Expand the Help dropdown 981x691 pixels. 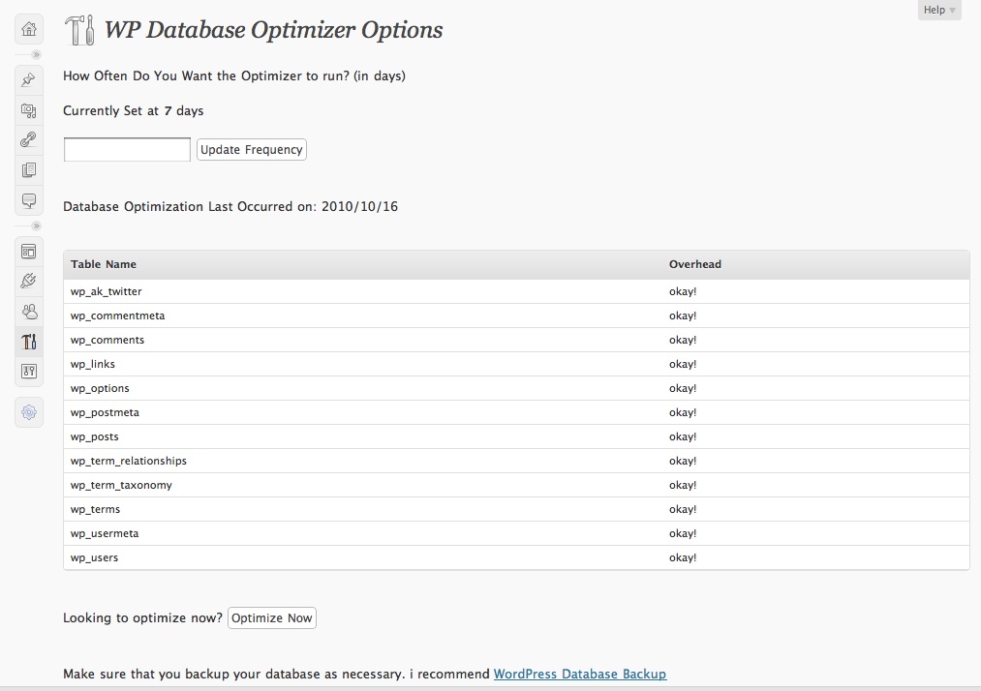coord(939,10)
